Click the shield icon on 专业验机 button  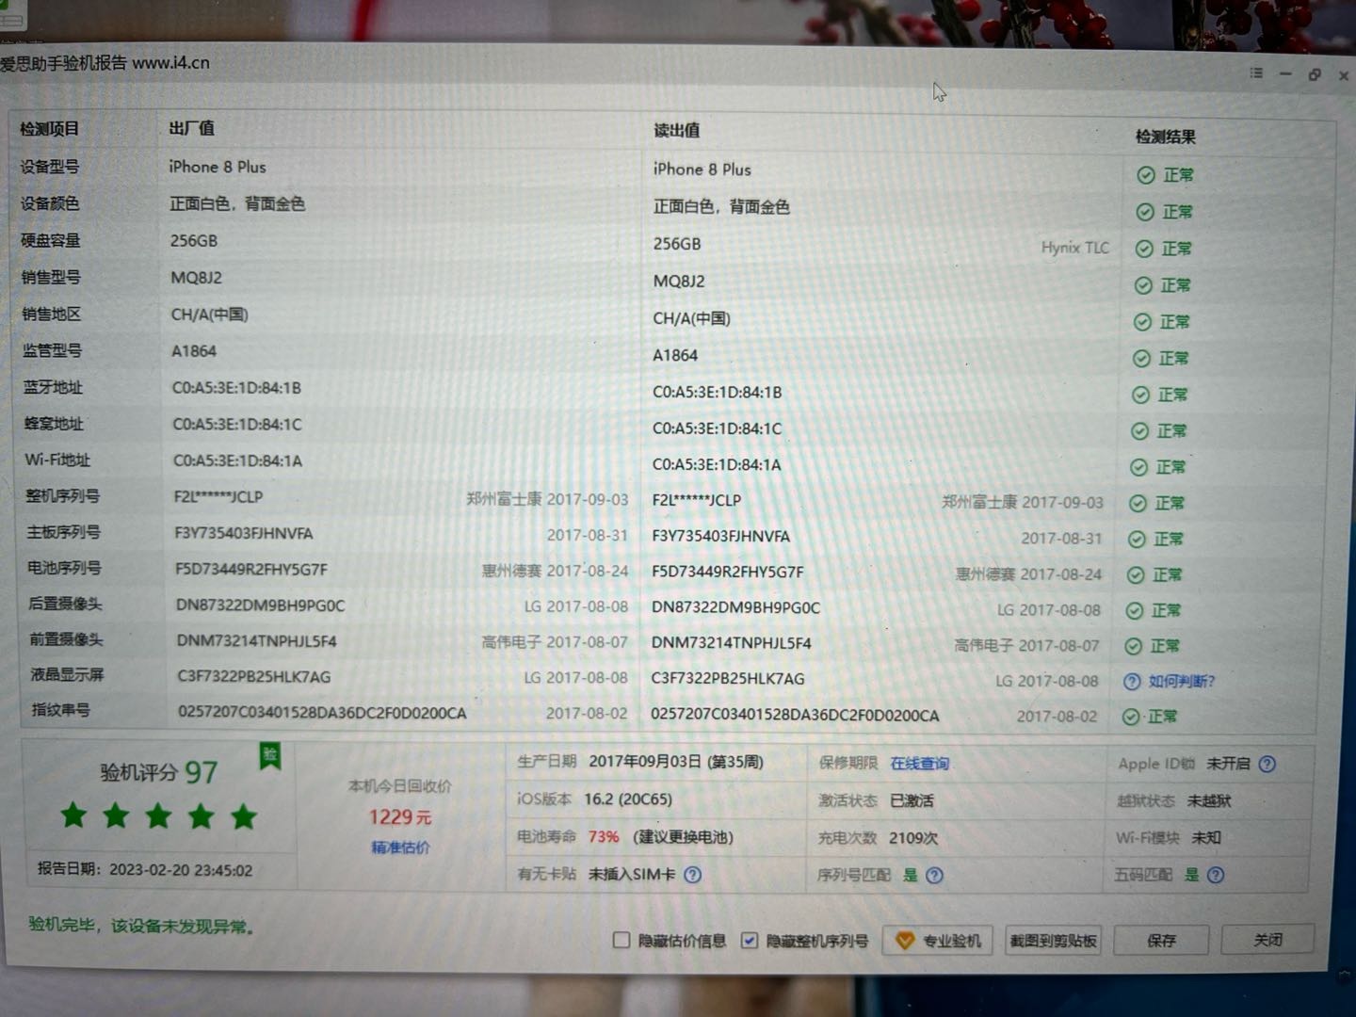click(905, 941)
